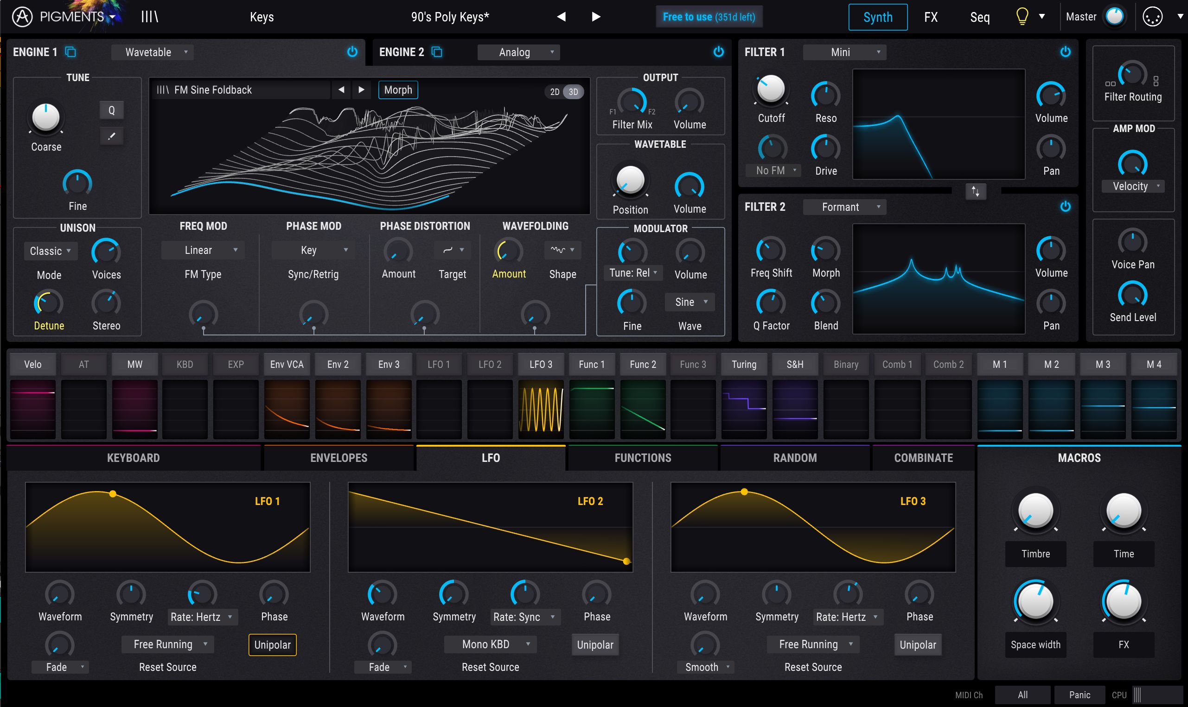Click Free to use license notice
The width and height of the screenshot is (1188, 707).
(709, 17)
